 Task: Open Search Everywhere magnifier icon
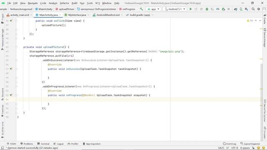click(253, 9)
